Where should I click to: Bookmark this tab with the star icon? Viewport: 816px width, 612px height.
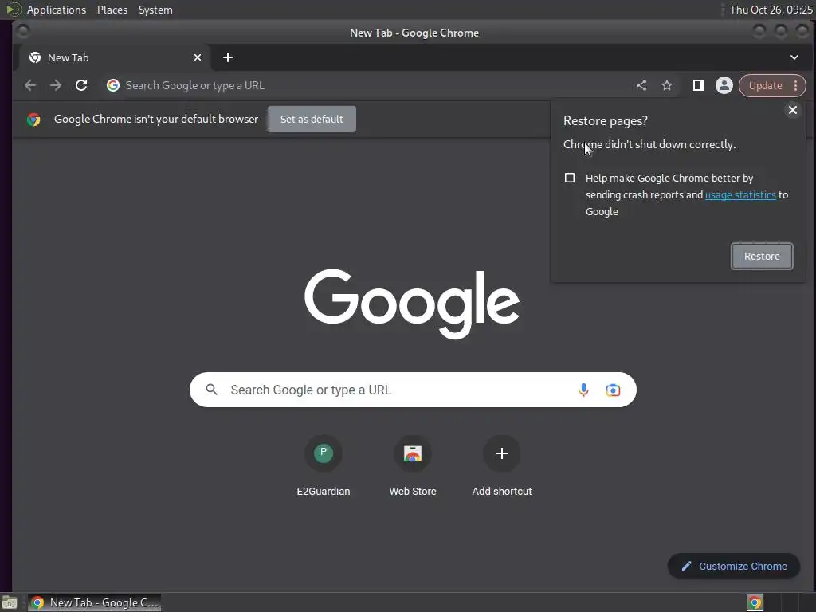pos(667,85)
